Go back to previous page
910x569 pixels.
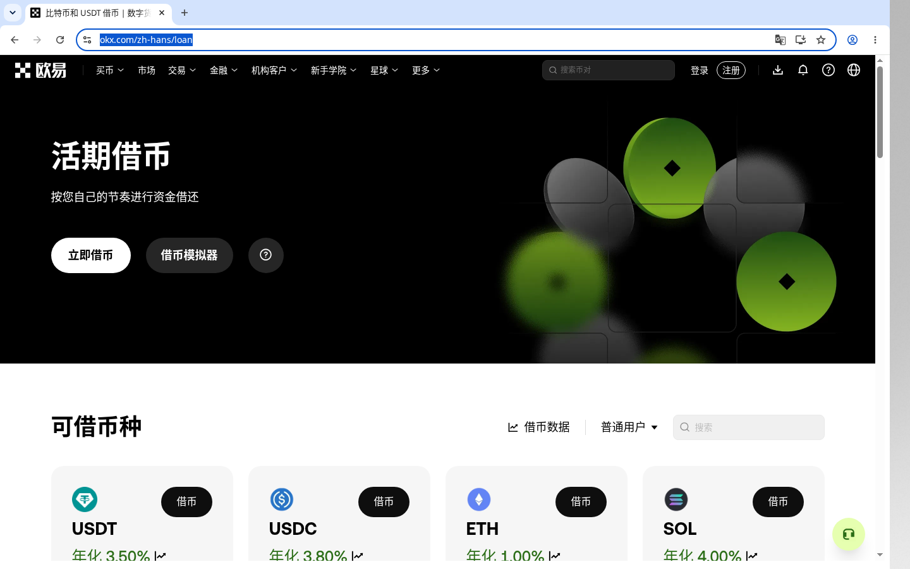(x=15, y=40)
